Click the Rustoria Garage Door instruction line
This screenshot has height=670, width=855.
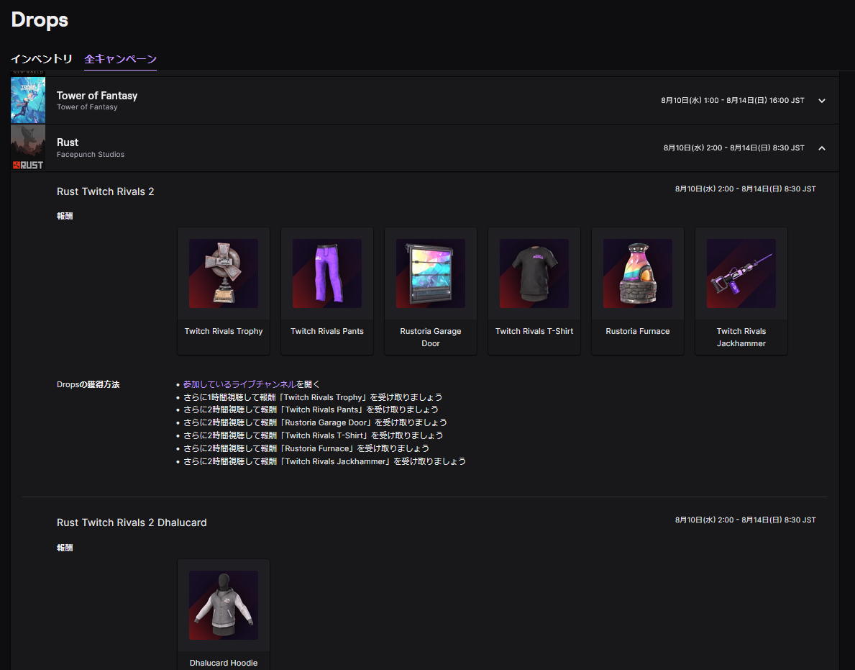[315, 422]
